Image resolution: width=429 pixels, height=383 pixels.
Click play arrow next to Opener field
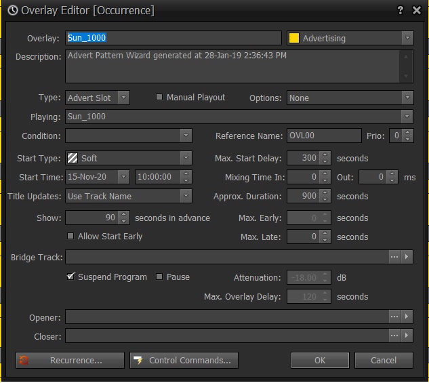coord(407,317)
